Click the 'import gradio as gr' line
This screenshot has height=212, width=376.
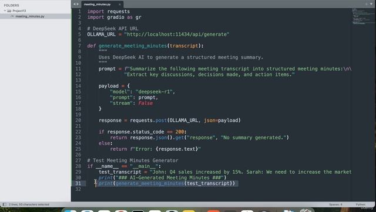(114, 17)
